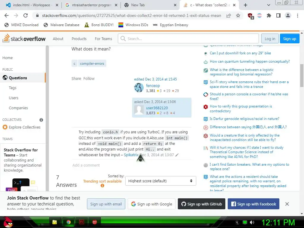The image size is (304, 228).
Task: Click the browser address bar URL
Action: coord(132,15)
